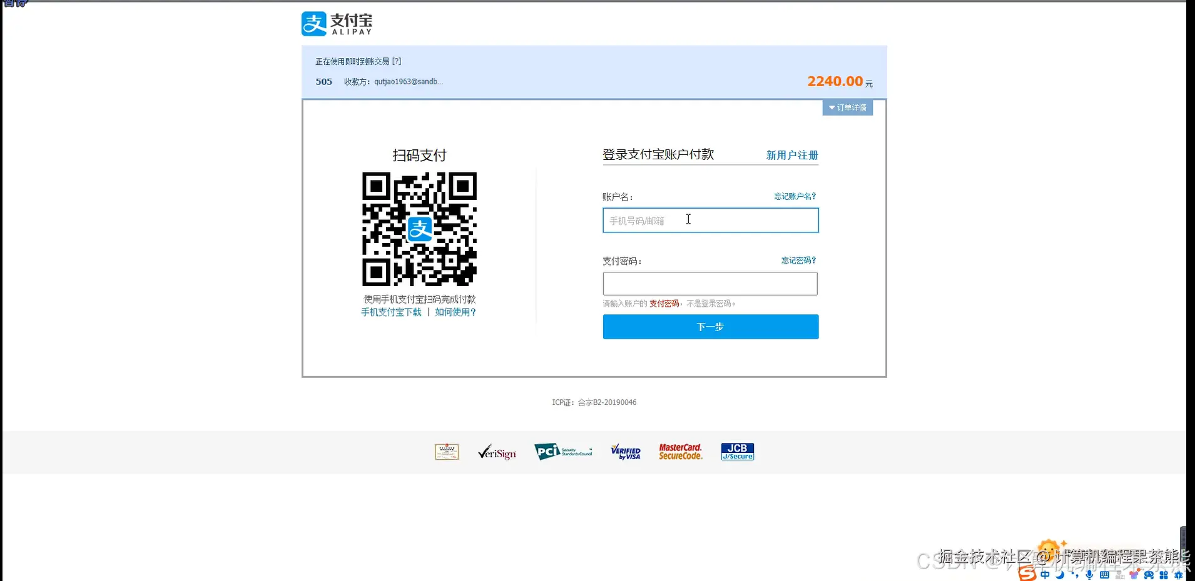Toggle punctuation mode icon in IME bar

(x=1075, y=575)
